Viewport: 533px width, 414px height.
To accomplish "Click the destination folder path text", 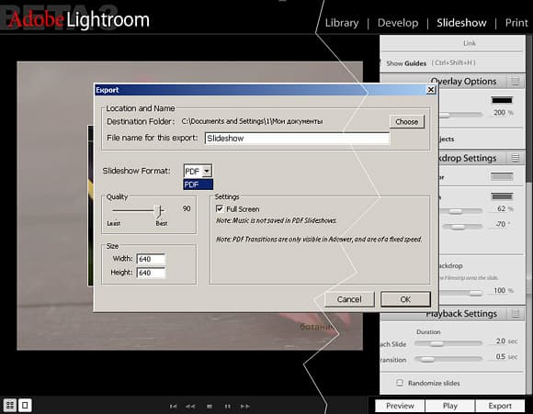I will (252, 121).
